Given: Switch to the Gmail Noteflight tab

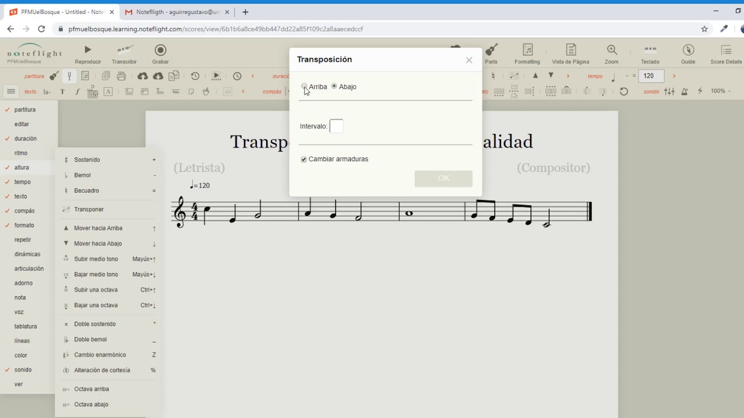Looking at the screenshot, I should point(177,12).
